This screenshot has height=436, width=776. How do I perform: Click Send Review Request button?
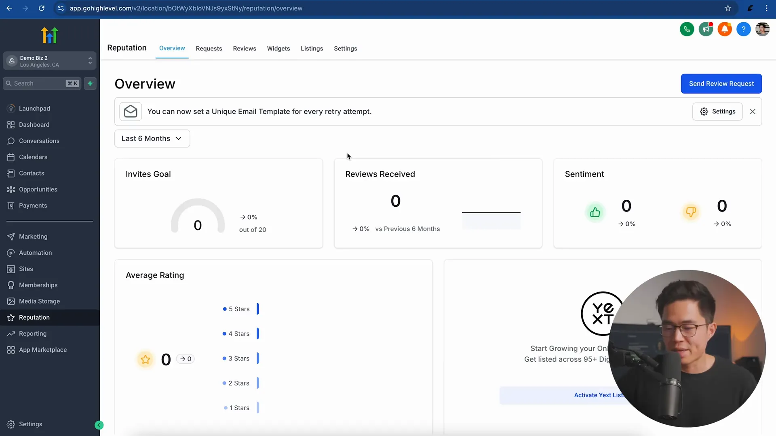coord(721,84)
